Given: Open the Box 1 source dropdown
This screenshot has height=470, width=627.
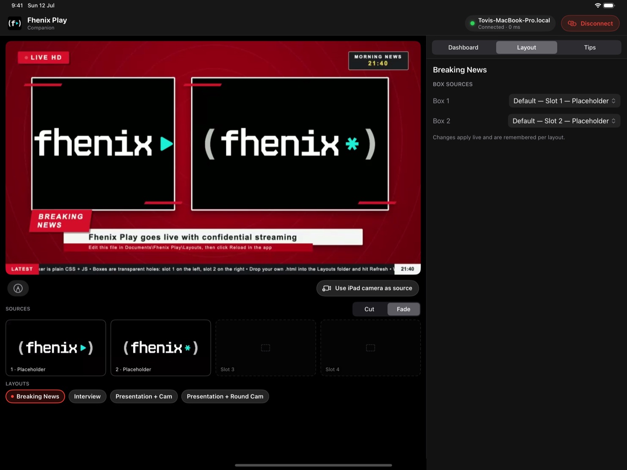Looking at the screenshot, I should 564,101.
